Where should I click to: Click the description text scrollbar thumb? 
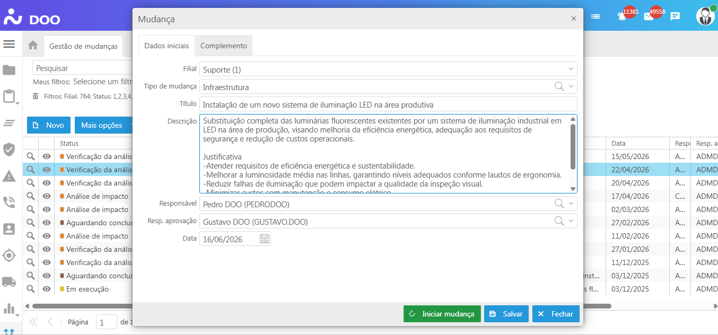point(573,146)
